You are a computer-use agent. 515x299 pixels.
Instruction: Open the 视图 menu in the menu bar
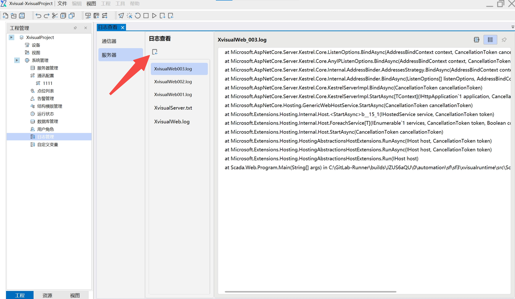tap(91, 4)
